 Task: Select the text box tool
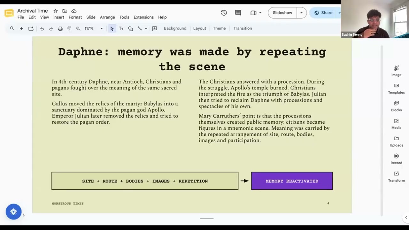point(121,28)
